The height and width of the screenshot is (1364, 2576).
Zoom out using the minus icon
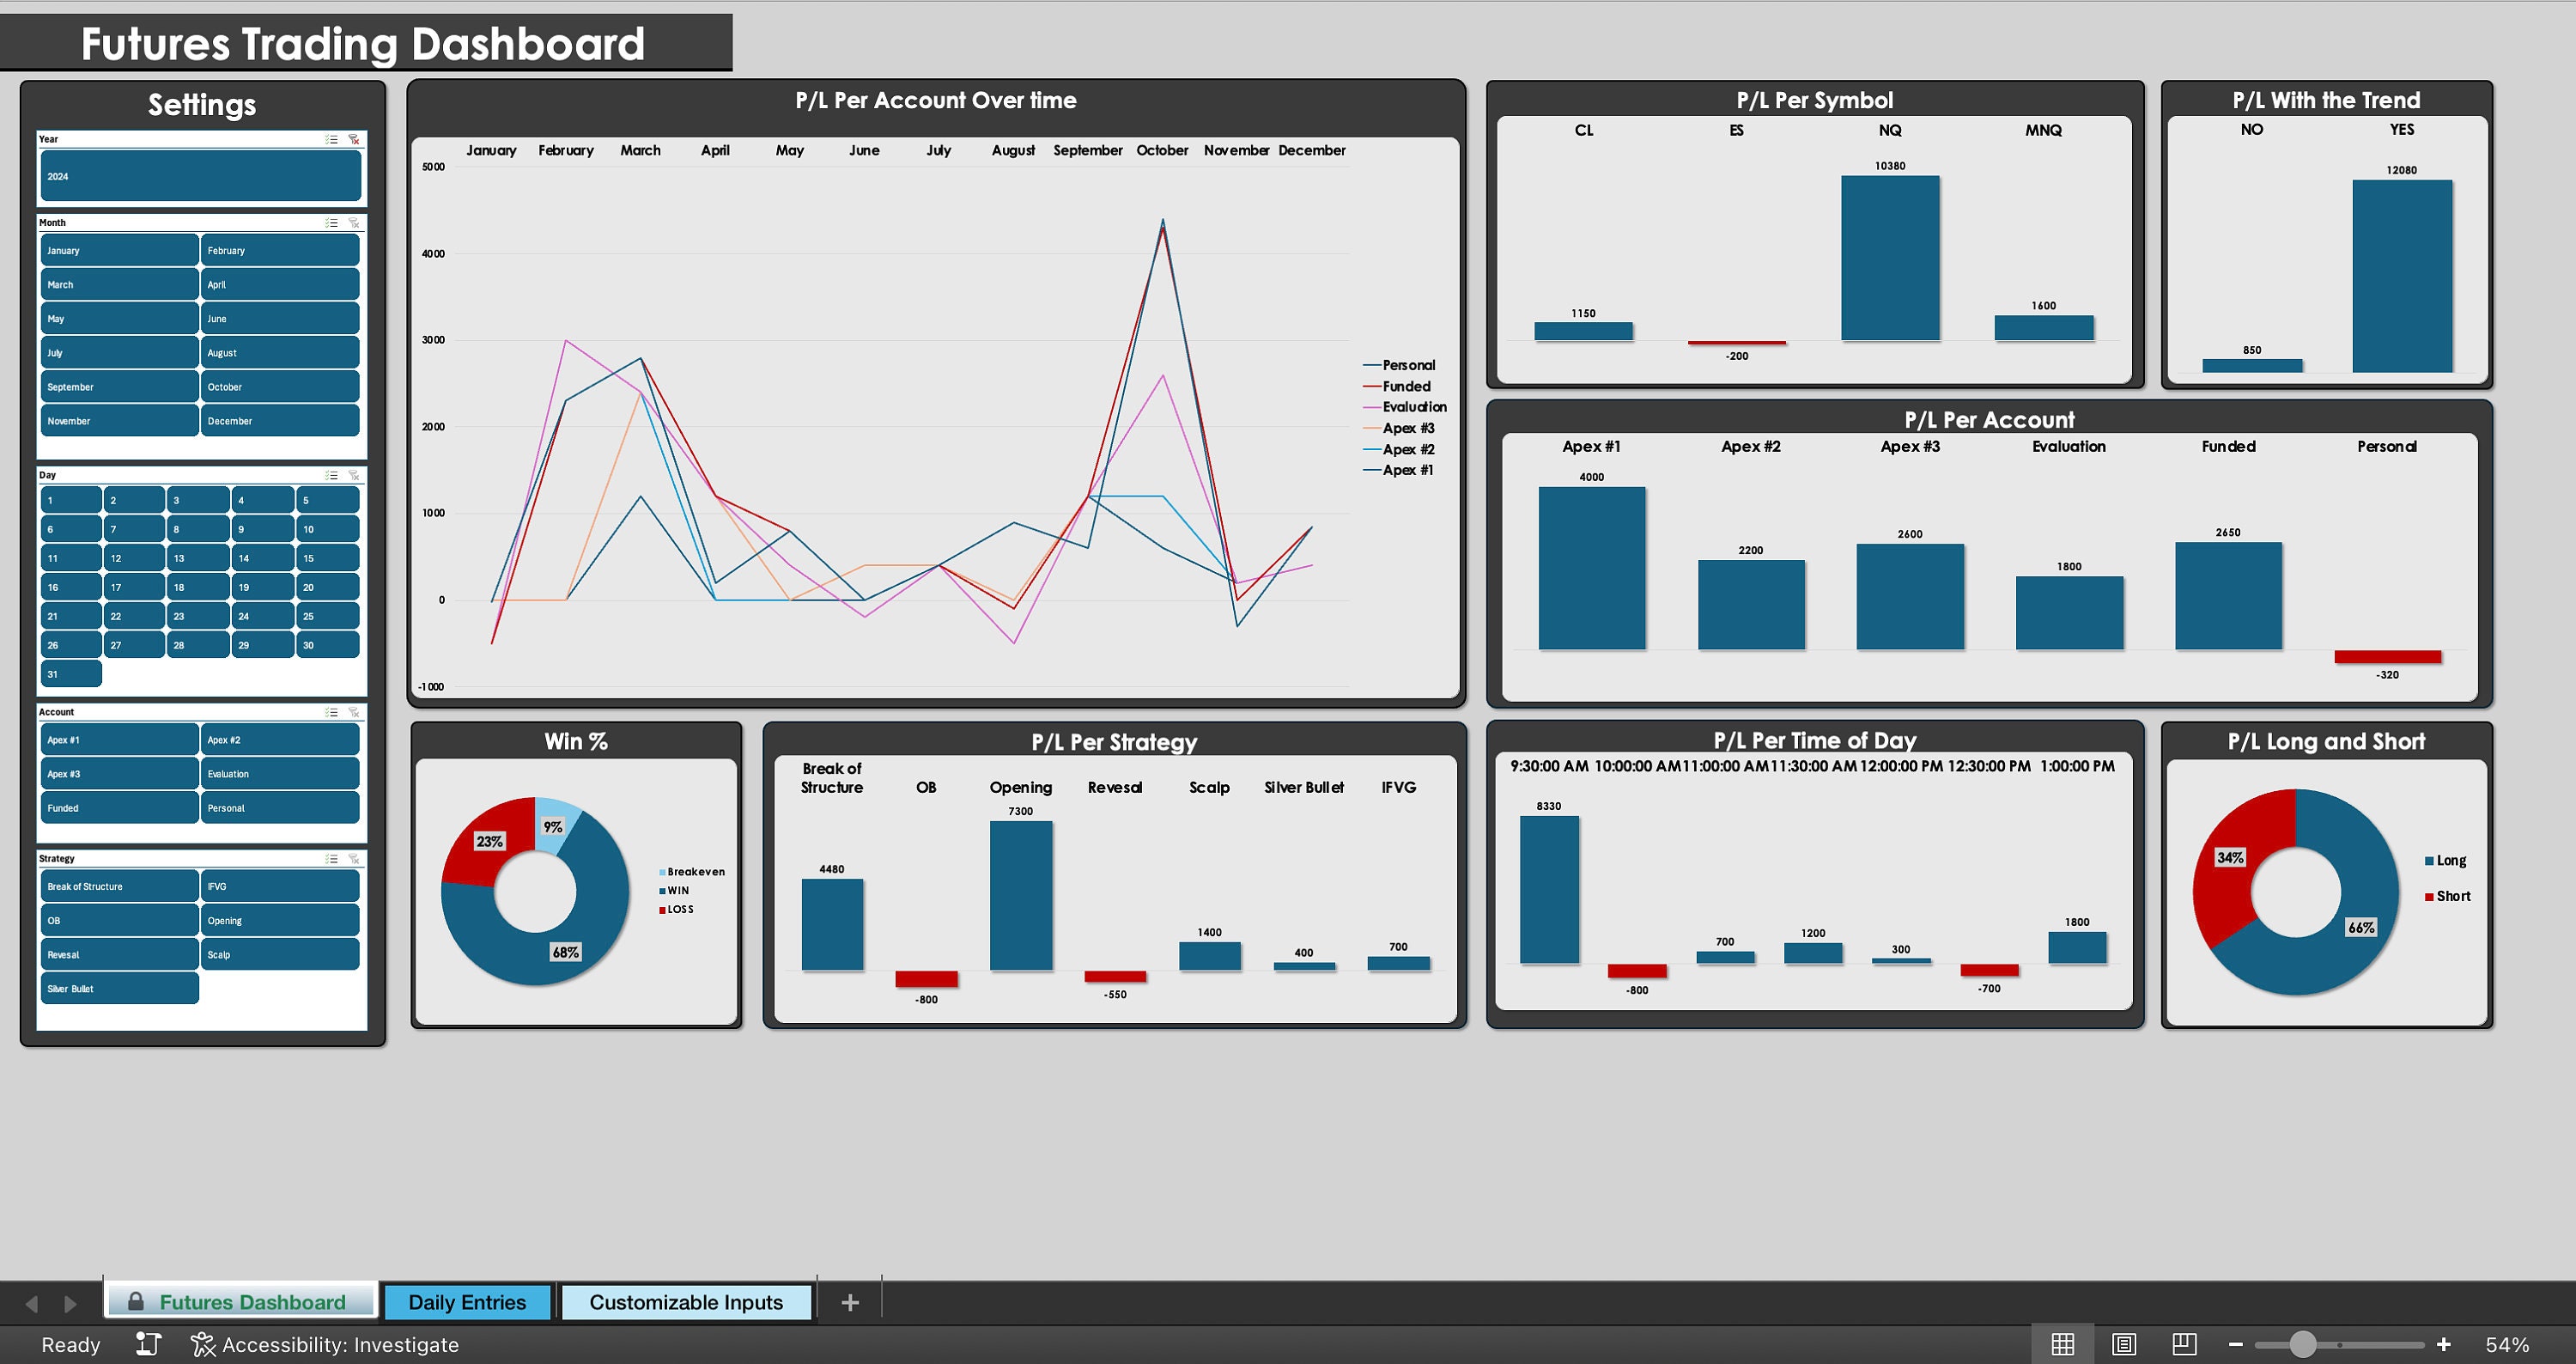click(2236, 1343)
